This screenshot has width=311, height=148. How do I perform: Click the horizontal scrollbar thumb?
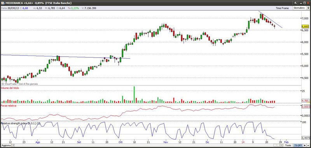click(276, 145)
